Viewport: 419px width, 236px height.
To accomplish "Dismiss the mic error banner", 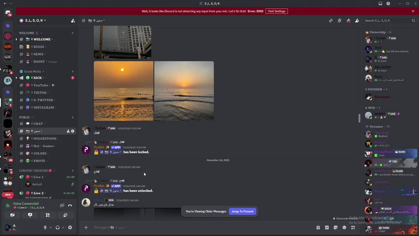I will click(413, 11).
